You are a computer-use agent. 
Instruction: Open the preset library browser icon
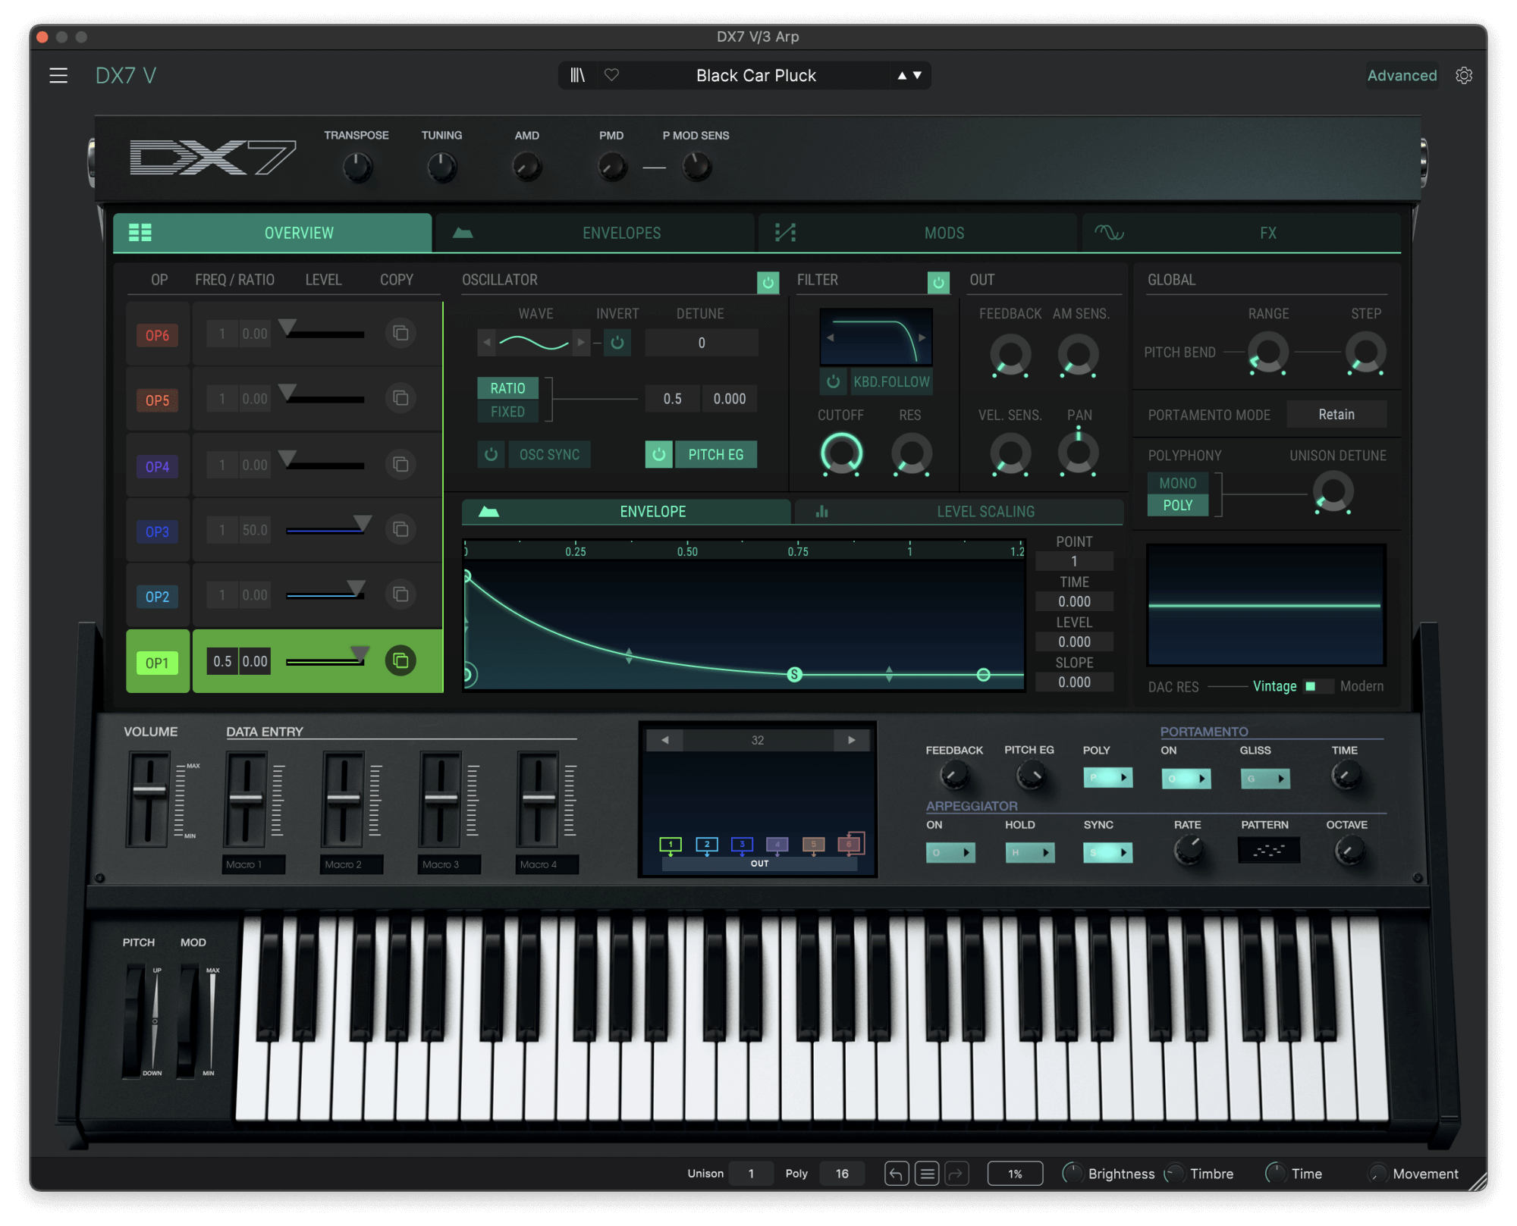click(577, 75)
